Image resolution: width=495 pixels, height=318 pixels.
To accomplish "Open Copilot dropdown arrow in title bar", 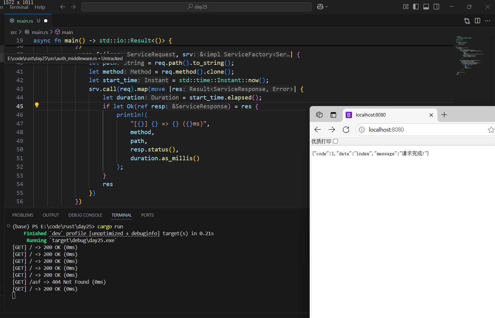I will 327,7.
